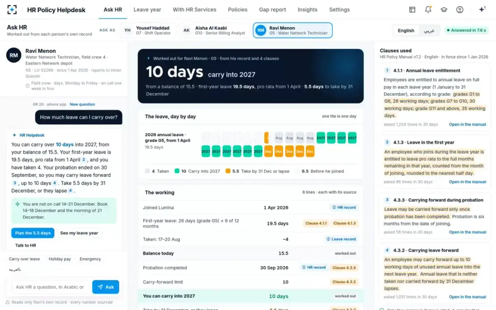The width and height of the screenshot is (496, 310).
Task: Click the 10 days link in answer
Action: pyautogui.click(x=64, y=144)
